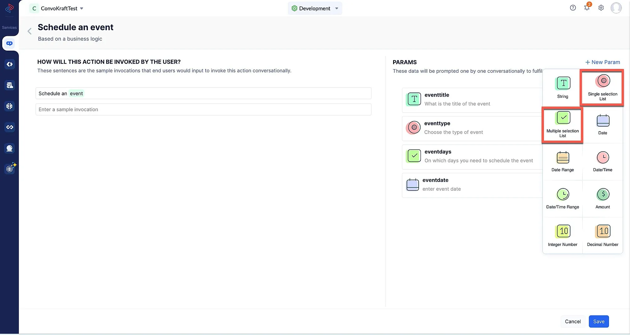Screen dimensions: 630x335
Task: Add a New Param
Action: tap(602, 62)
